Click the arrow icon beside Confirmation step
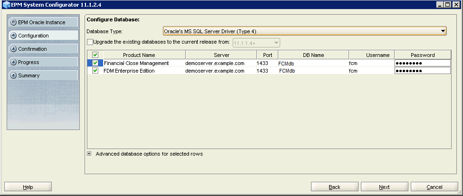 [13, 49]
